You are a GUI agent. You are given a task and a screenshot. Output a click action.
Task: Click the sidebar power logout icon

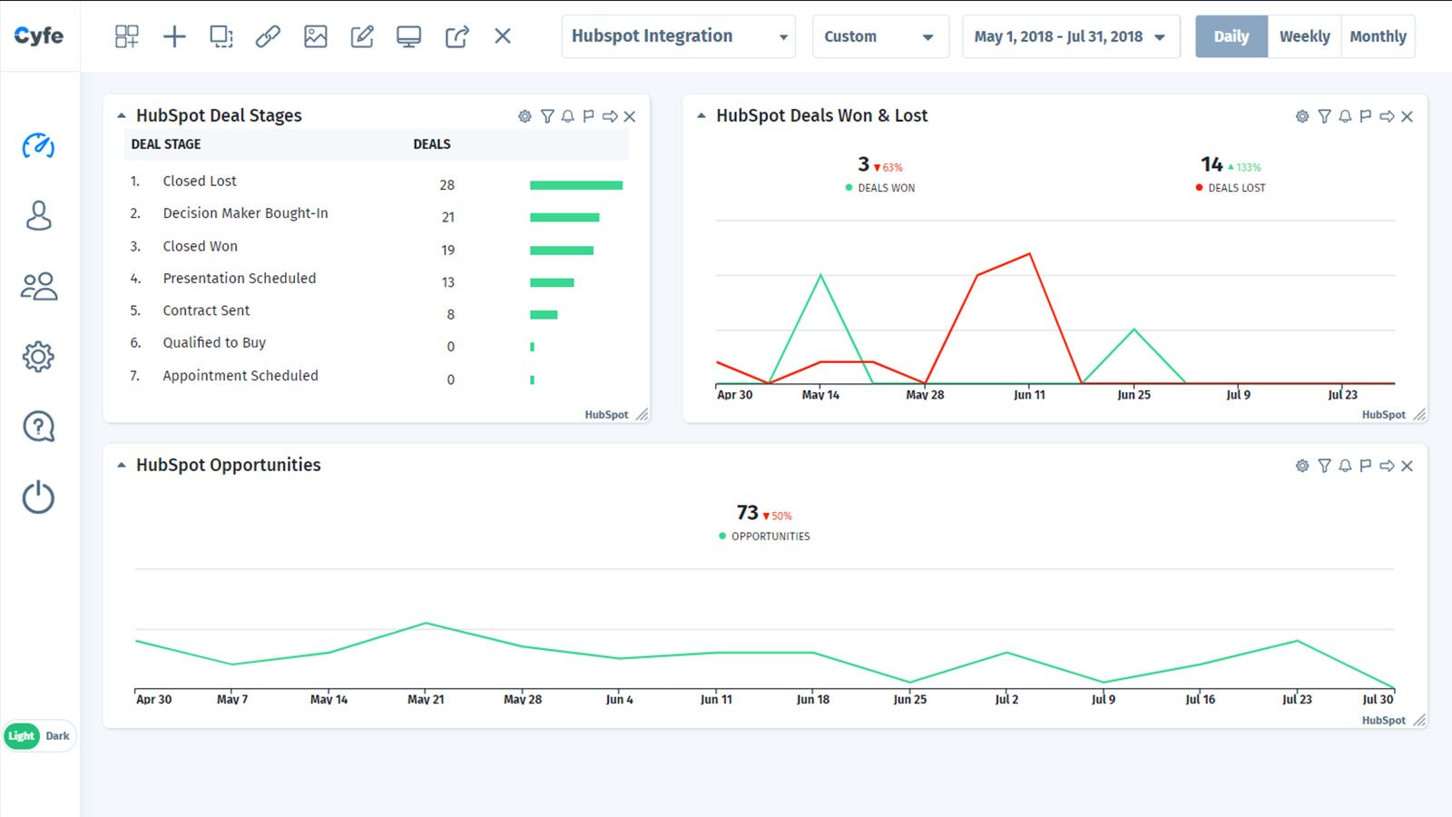[38, 497]
